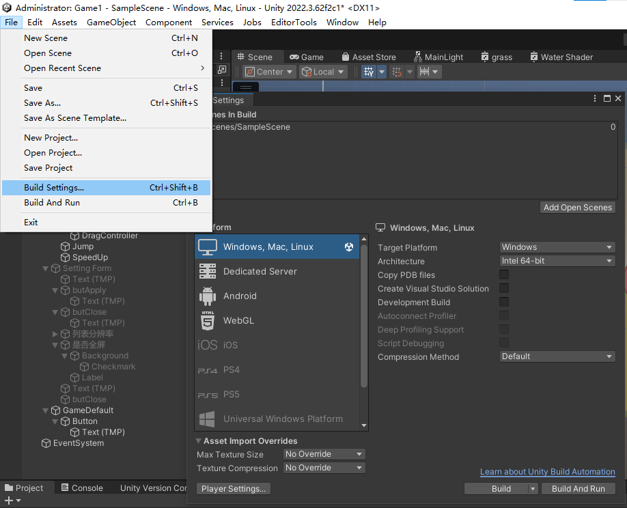Select the Universal Windows Platform icon
The height and width of the screenshot is (508, 627).
(x=207, y=419)
